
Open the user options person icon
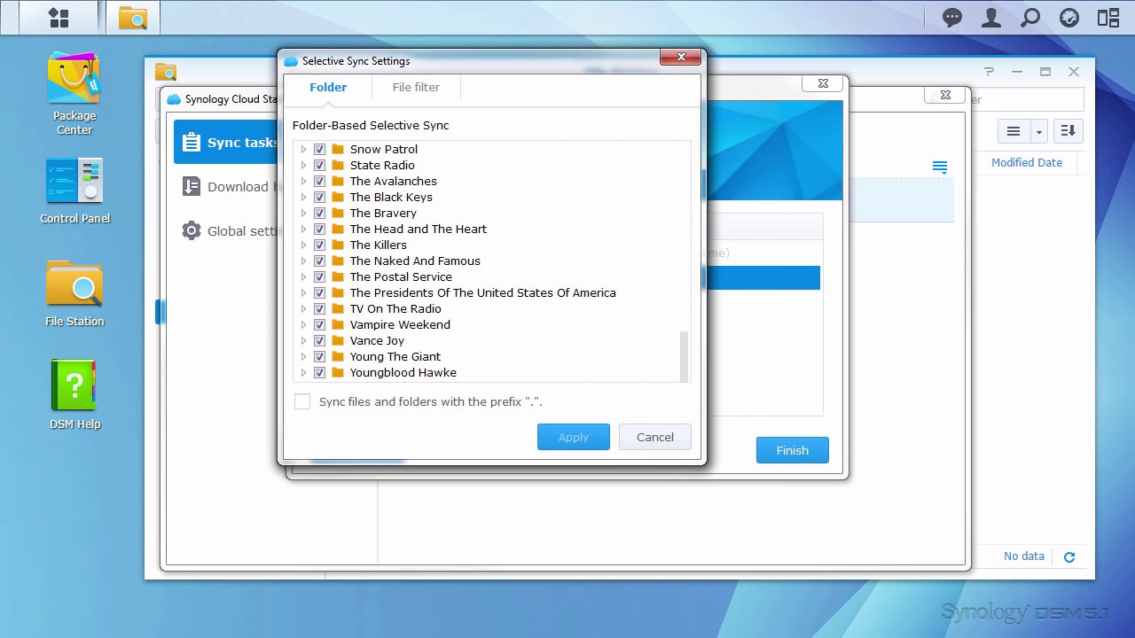991,18
